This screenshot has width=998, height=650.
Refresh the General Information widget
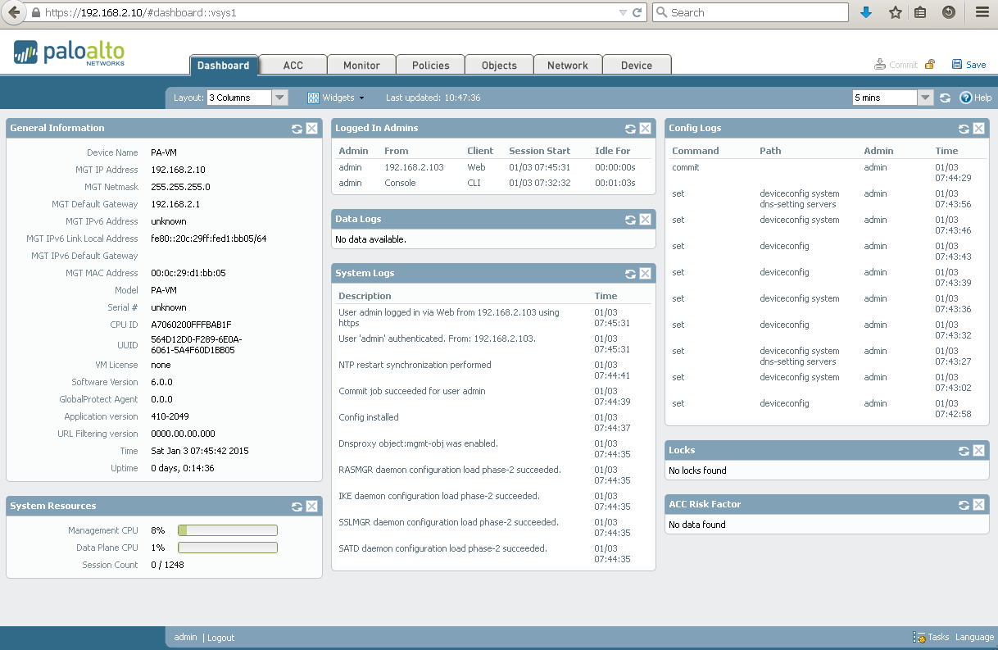click(x=297, y=129)
